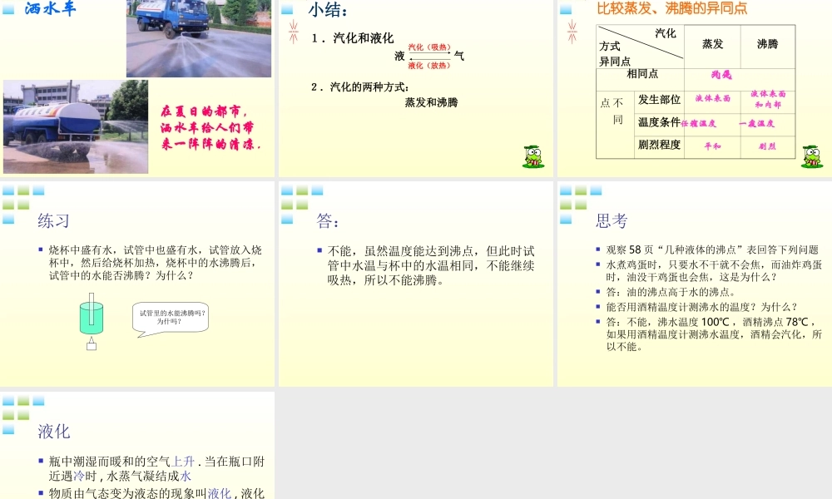Open the 思考 slide thumbnail
Image resolution: width=832 pixels, height=499 pixels.
tap(695, 284)
